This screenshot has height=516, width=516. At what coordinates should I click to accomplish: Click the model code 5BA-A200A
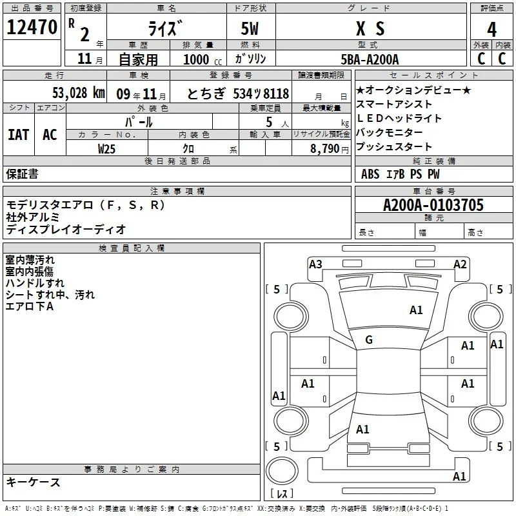[370, 59]
